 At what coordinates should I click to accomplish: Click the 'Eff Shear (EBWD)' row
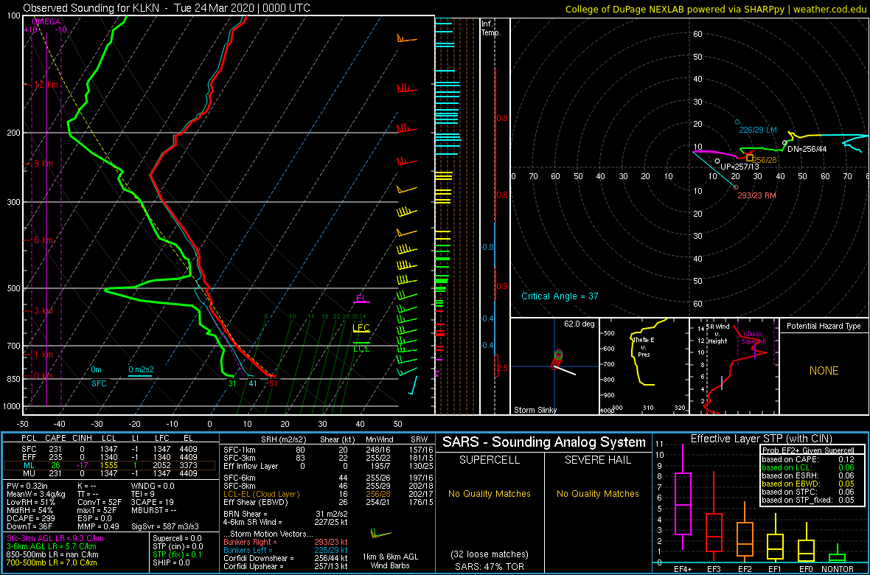327,502
